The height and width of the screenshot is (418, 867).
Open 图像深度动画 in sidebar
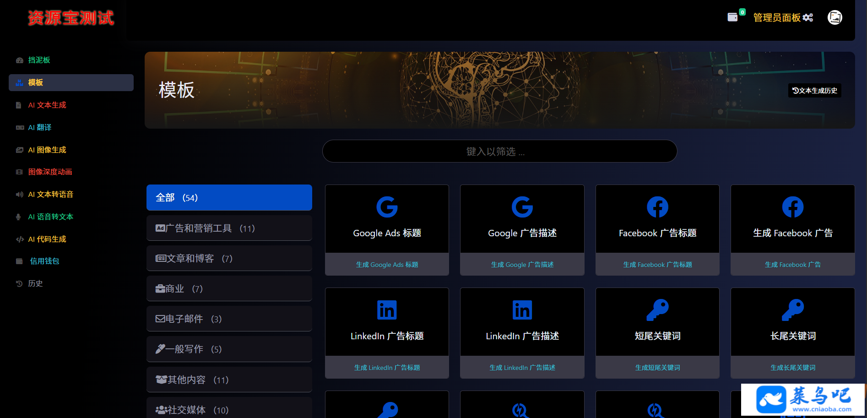click(71, 172)
